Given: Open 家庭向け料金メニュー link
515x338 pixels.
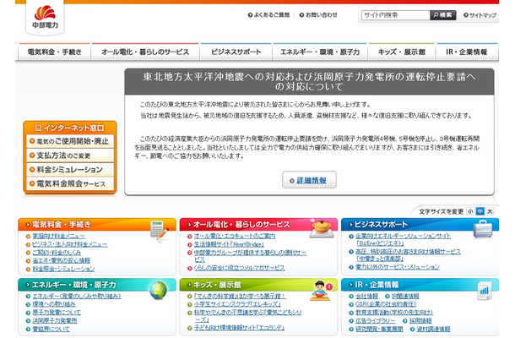Looking at the screenshot, I should pyautogui.click(x=58, y=236).
